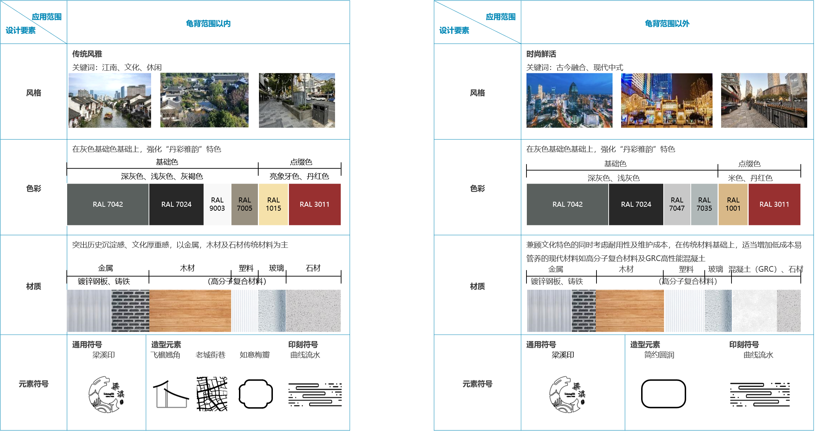
Task: Click the 龟背范围以内 header text
Action: 208,24
